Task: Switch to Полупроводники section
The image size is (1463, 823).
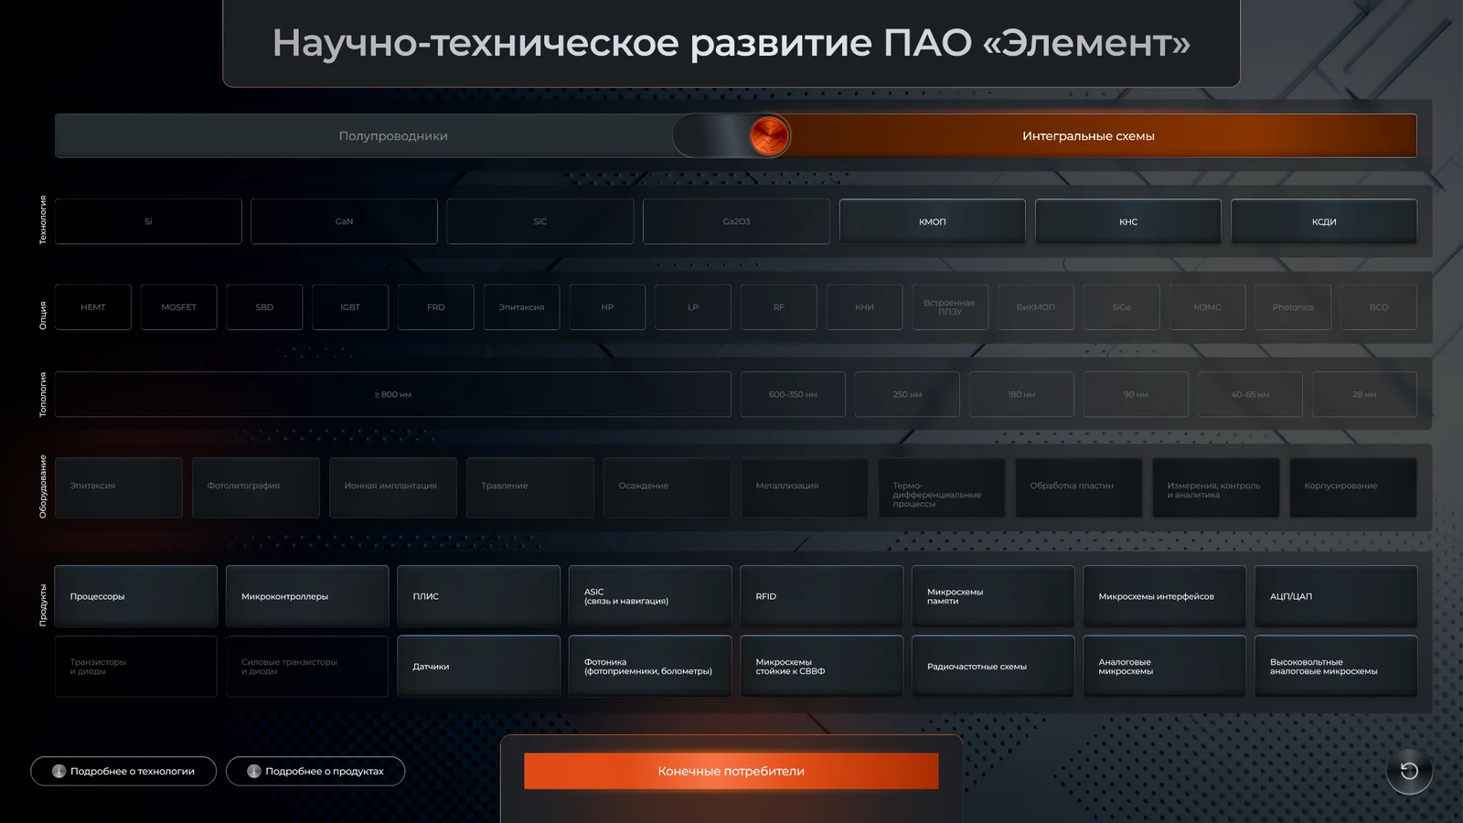Action: click(393, 136)
